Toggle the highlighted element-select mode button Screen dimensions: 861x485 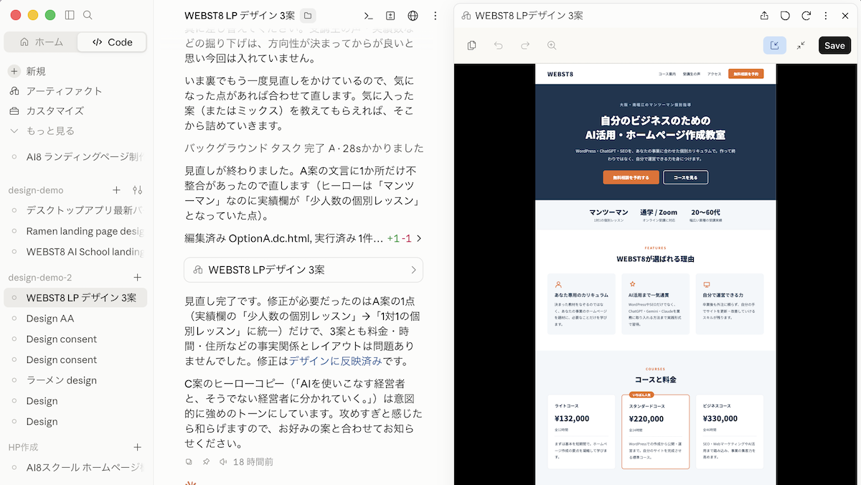[x=774, y=45]
